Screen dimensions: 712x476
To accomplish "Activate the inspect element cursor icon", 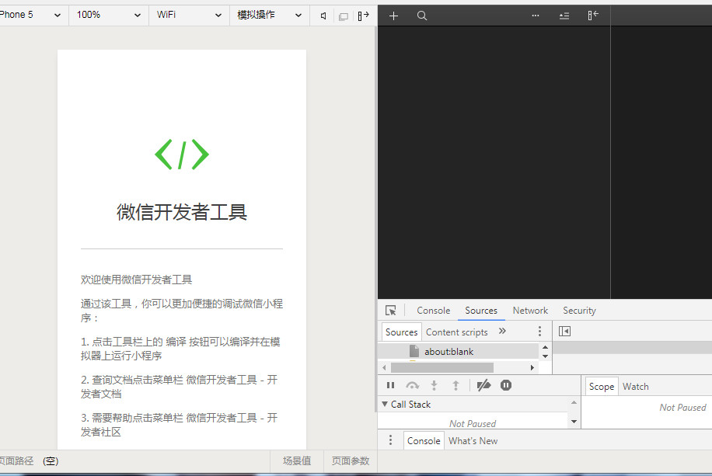I will coord(390,311).
